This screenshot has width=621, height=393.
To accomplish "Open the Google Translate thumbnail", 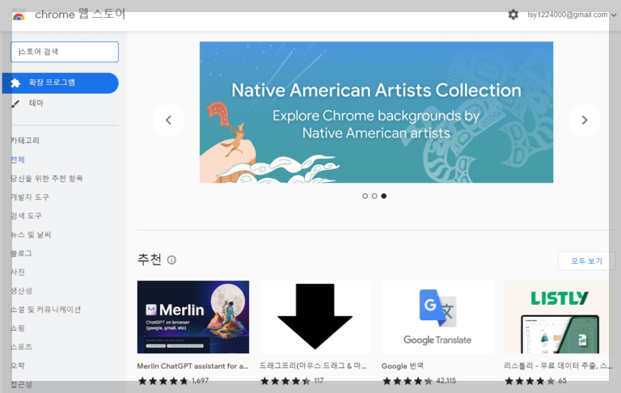I will pos(437,317).
